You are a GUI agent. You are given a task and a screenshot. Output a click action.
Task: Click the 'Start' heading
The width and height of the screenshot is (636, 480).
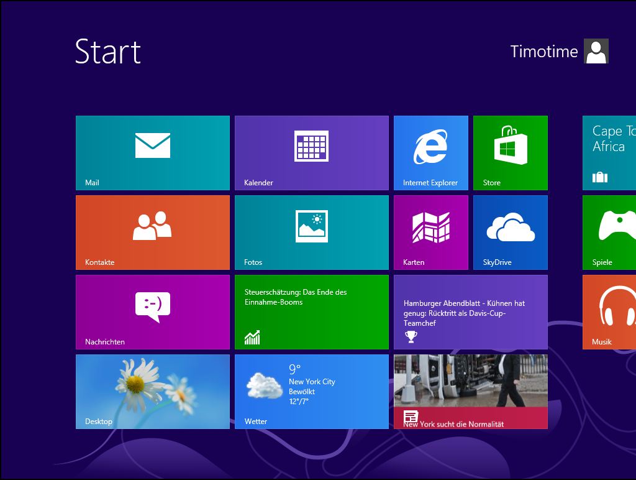(x=108, y=52)
